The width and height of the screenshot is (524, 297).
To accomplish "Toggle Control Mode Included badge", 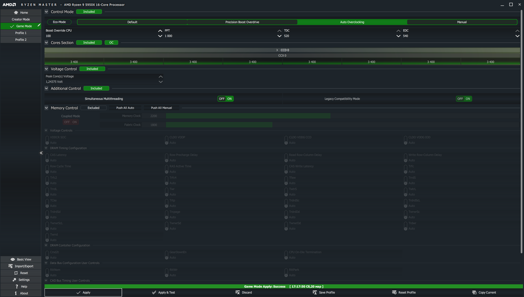I will coord(89,12).
